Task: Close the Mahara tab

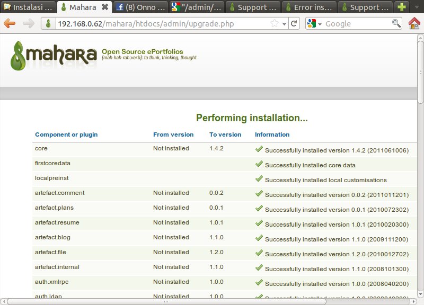Action: (104, 7)
